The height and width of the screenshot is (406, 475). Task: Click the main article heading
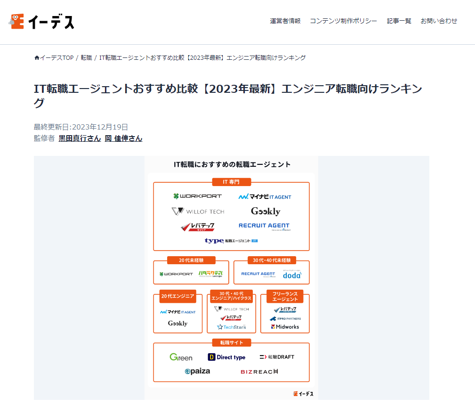coord(228,96)
